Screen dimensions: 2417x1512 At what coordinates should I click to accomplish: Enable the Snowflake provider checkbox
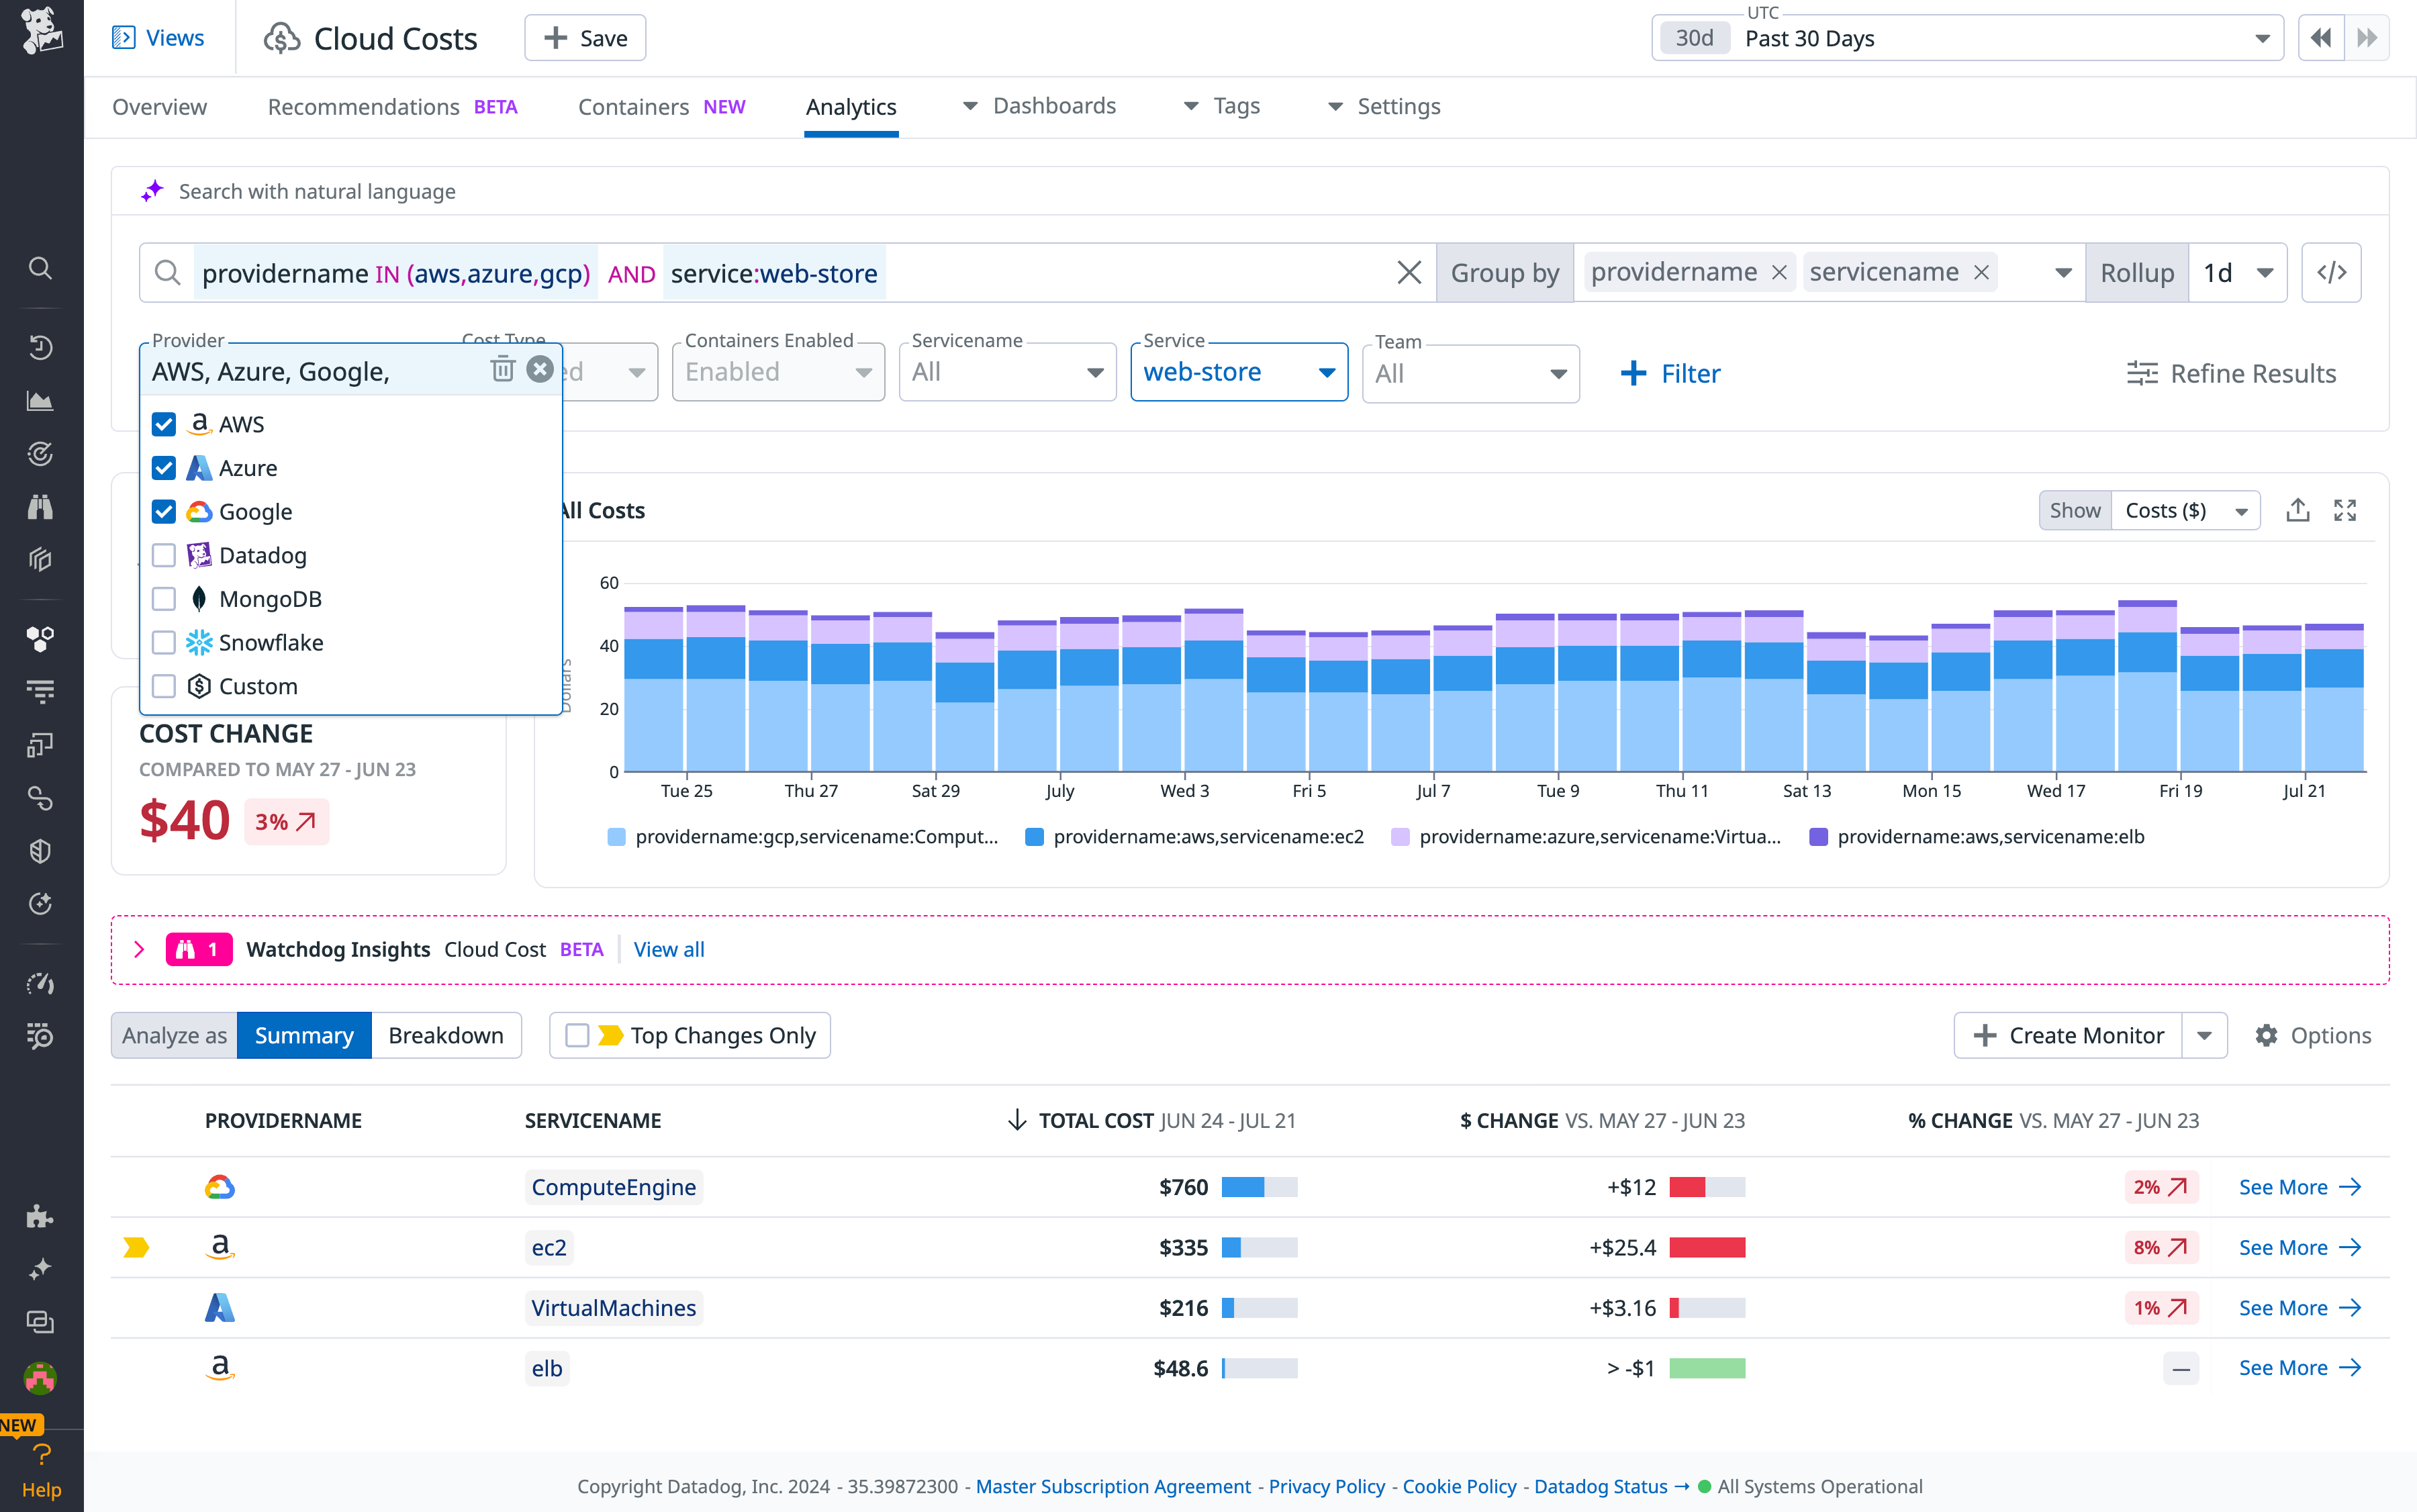(x=163, y=642)
